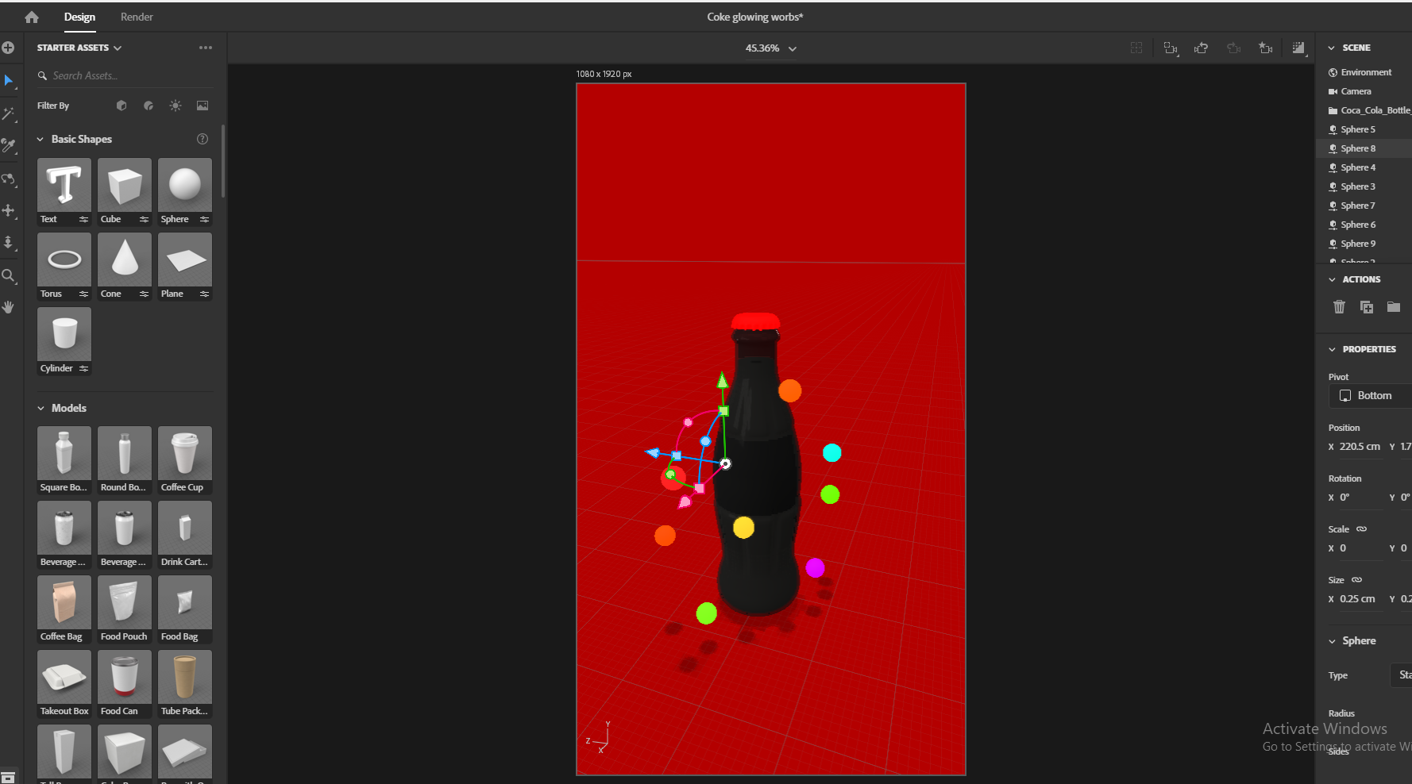Select the Dolly camera tool
1412x784 pixels.
click(x=9, y=243)
